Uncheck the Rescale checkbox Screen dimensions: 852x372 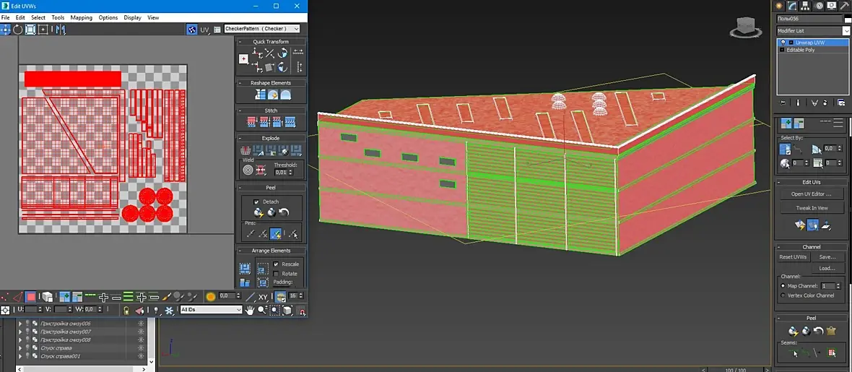tap(276, 264)
